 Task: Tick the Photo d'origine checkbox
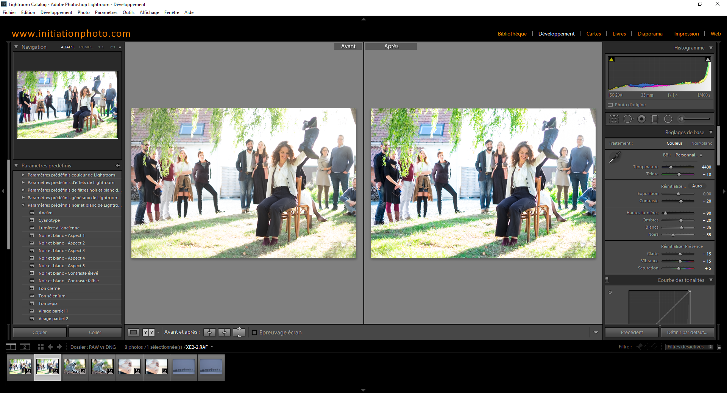tap(610, 105)
